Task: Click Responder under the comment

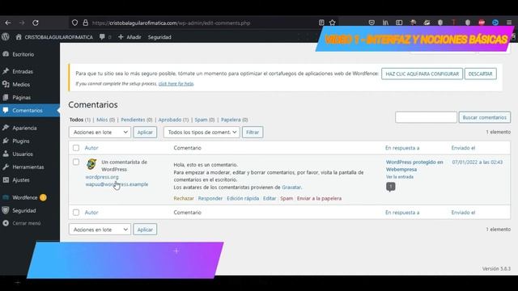Action: (x=210, y=198)
